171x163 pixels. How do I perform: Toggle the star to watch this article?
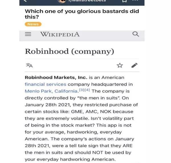[120, 65]
